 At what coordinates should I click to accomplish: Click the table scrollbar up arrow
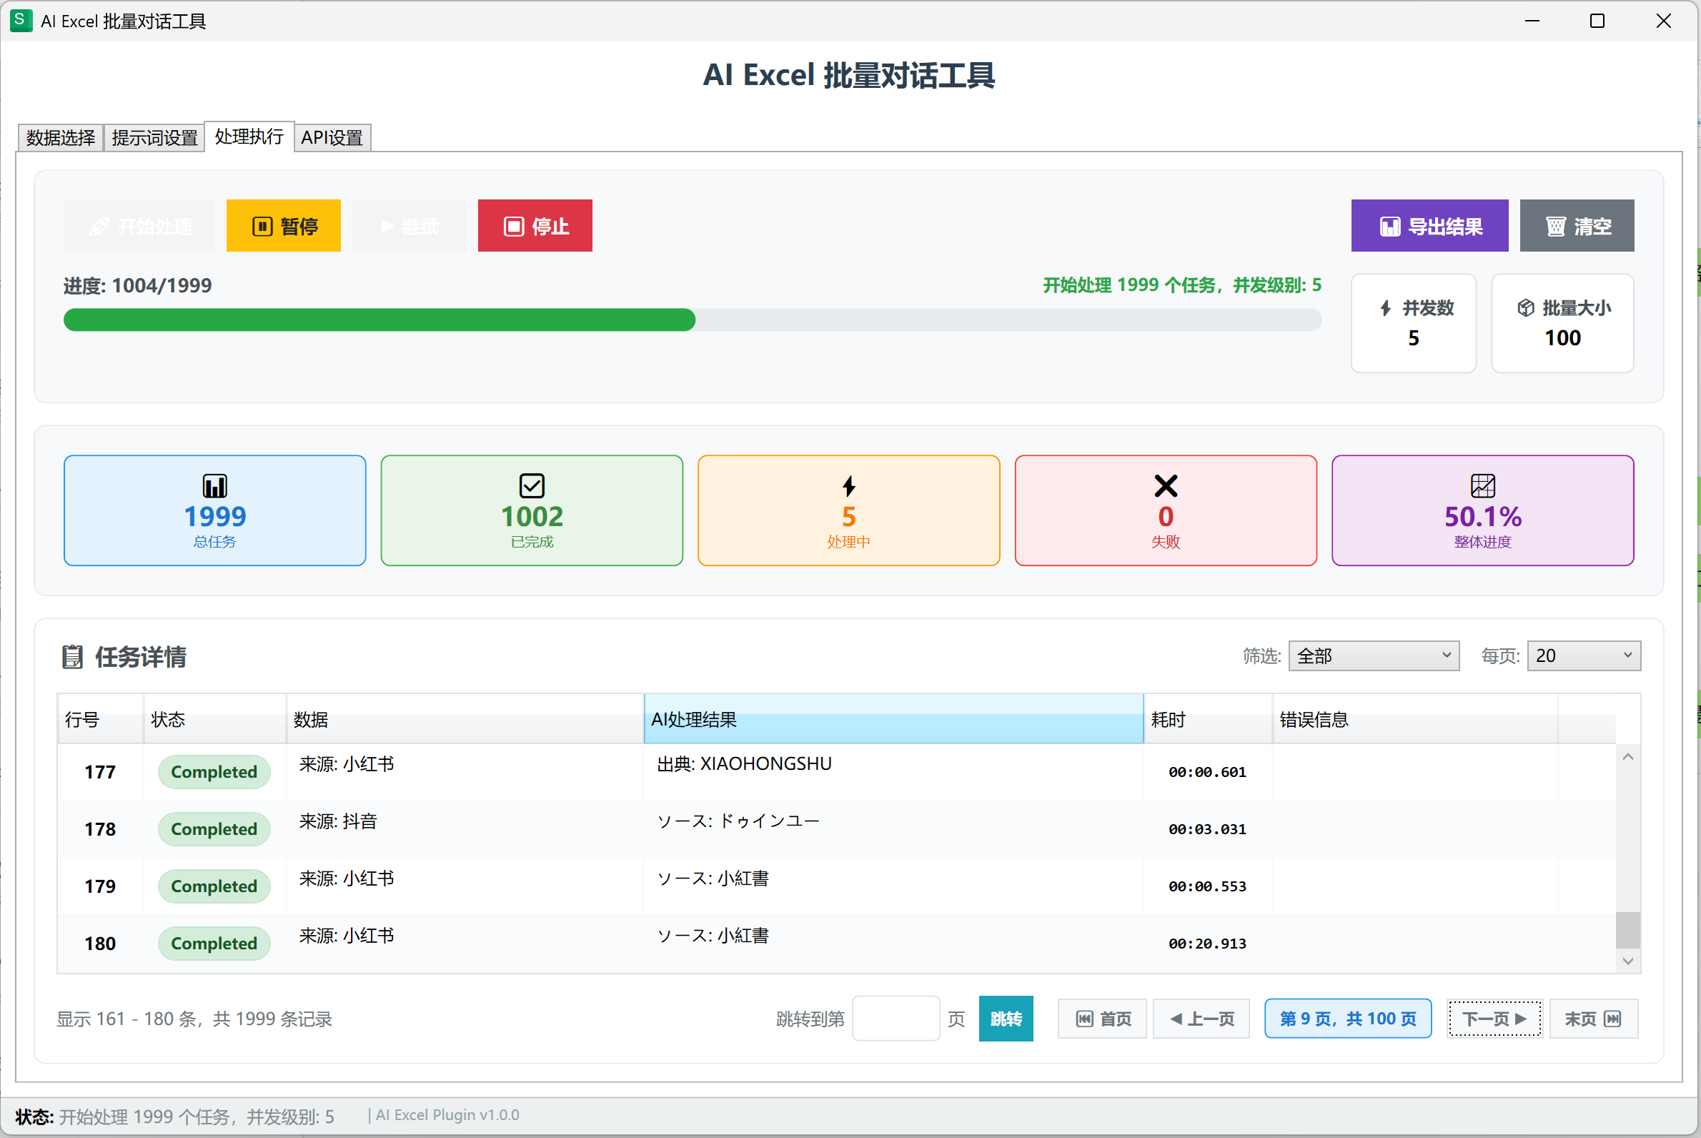(x=1627, y=757)
